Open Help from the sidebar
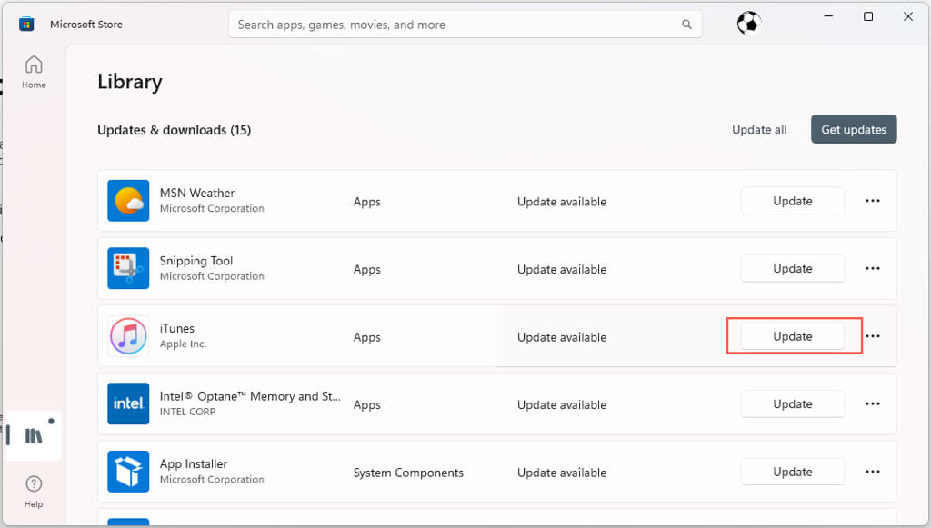This screenshot has height=528, width=931. [34, 490]
